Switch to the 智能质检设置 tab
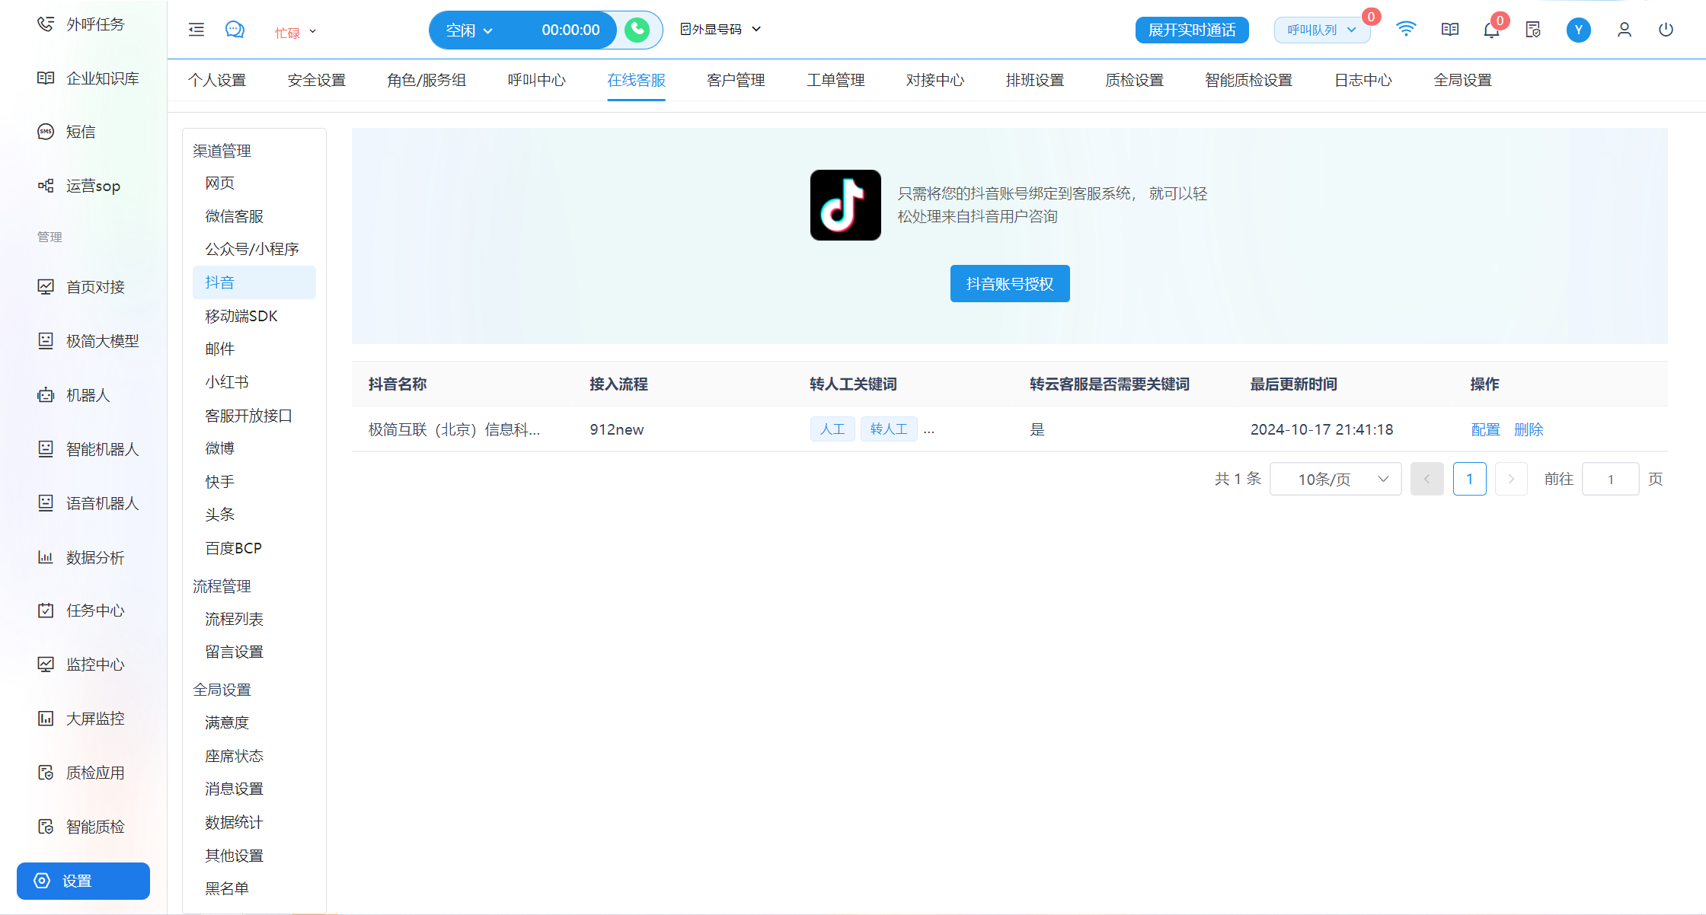 click(x=1249, y=80)
